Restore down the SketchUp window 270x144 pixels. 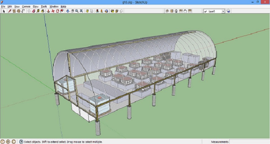258,2
